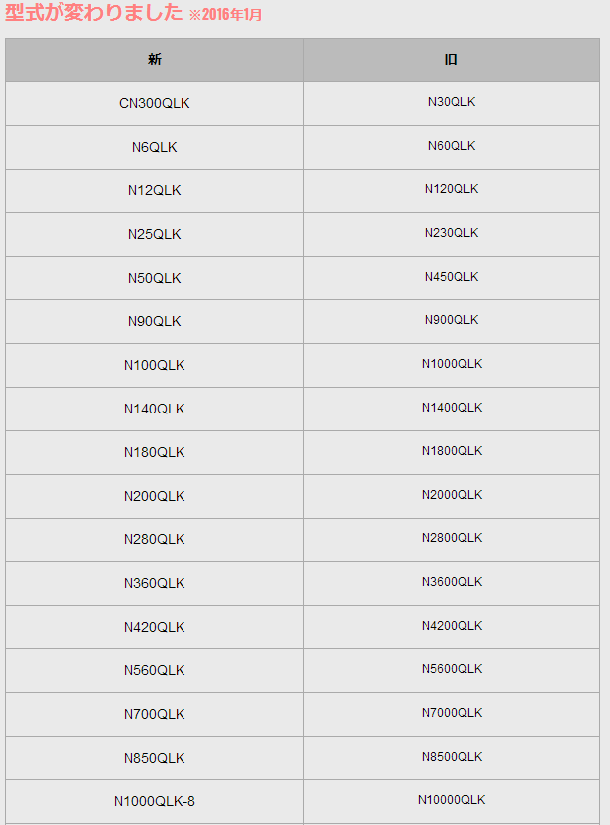Click the N6QLK new model cell
610x825 pixels.
tap(154, 147)
